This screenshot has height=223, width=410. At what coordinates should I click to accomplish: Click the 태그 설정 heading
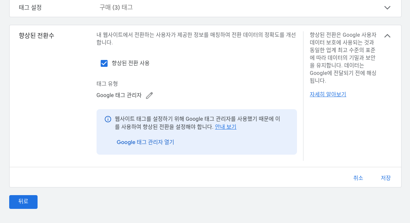[30, 8]
